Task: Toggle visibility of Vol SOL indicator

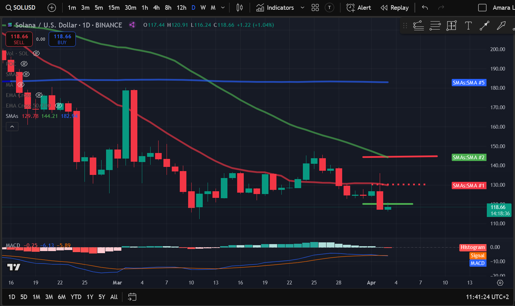Action: point(36,53)
